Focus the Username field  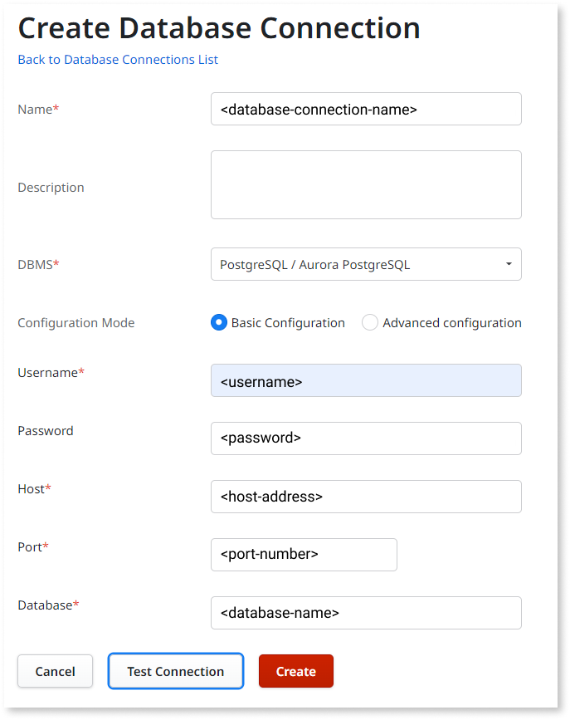click(365, 380)
